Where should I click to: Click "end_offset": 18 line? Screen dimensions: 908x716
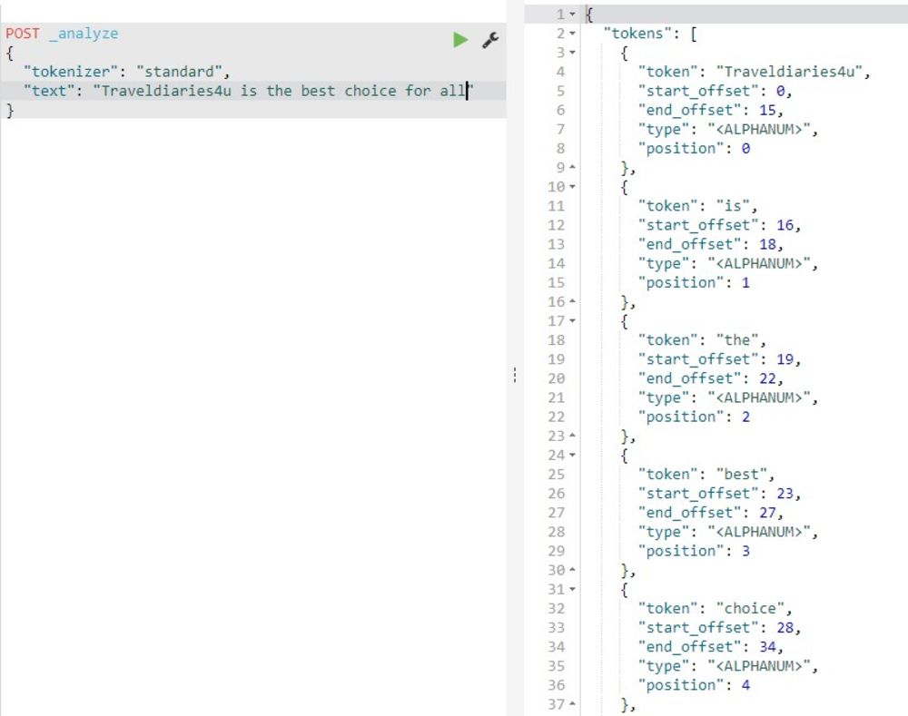(711, 244)
